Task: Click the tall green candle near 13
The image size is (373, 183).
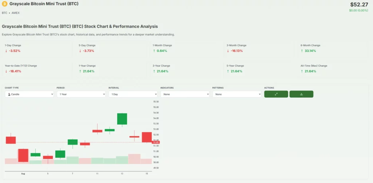Action: point(122,119)
